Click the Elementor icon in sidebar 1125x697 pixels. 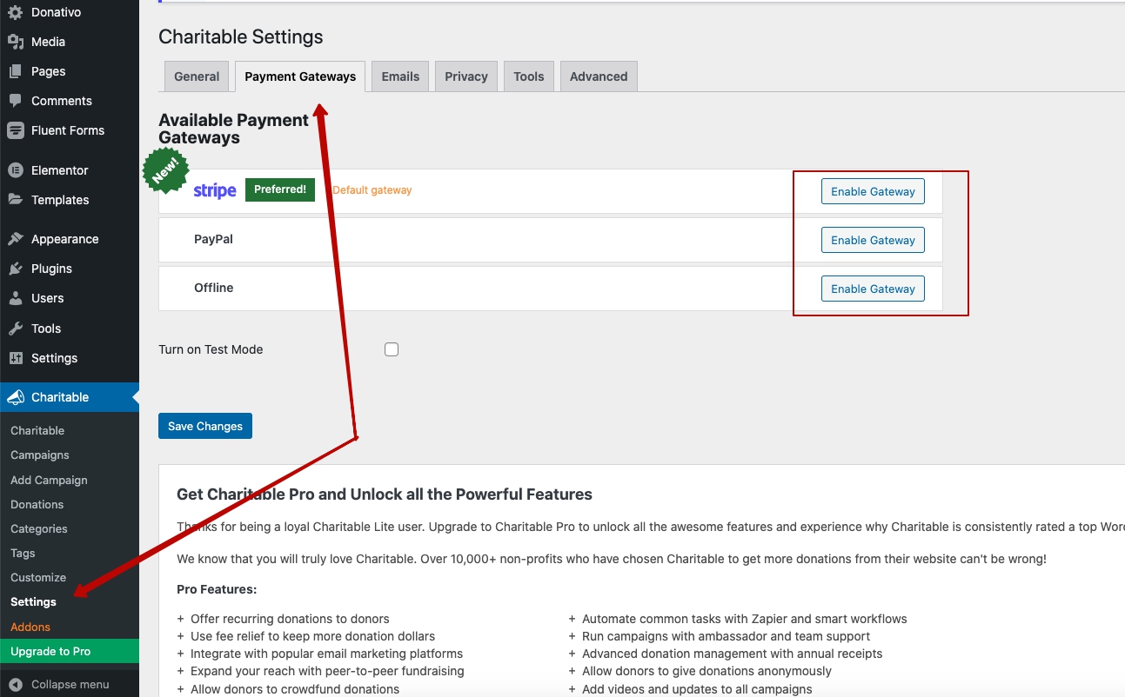tap(15, 170)
